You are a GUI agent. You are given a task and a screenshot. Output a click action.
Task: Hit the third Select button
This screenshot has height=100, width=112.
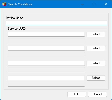pos(96,63)
